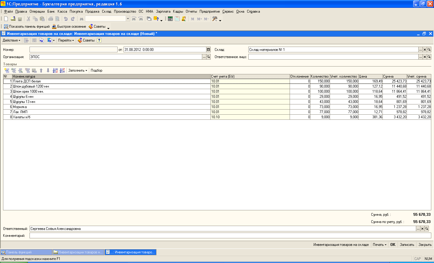This screenshot has width=434, height=263.
Task: Click the Cut scissors icon
Action: click(x=28, y=19)
